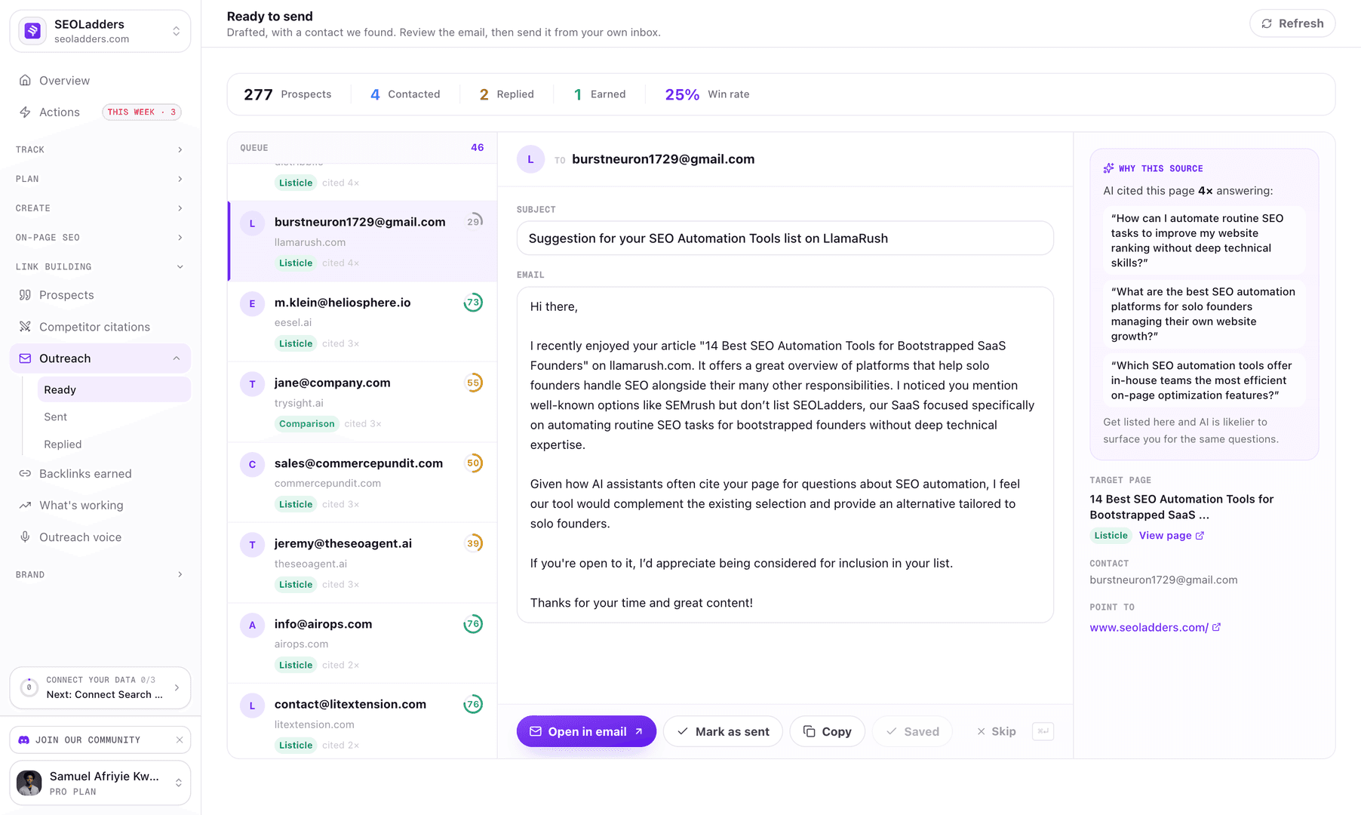Click the score 76 ring for airops

tap(473, 624)
